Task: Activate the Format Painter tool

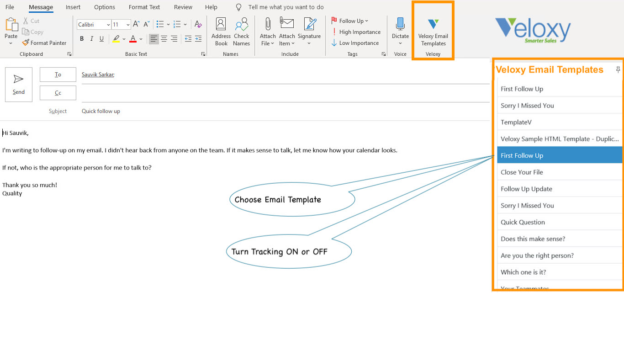Action: 44,43
